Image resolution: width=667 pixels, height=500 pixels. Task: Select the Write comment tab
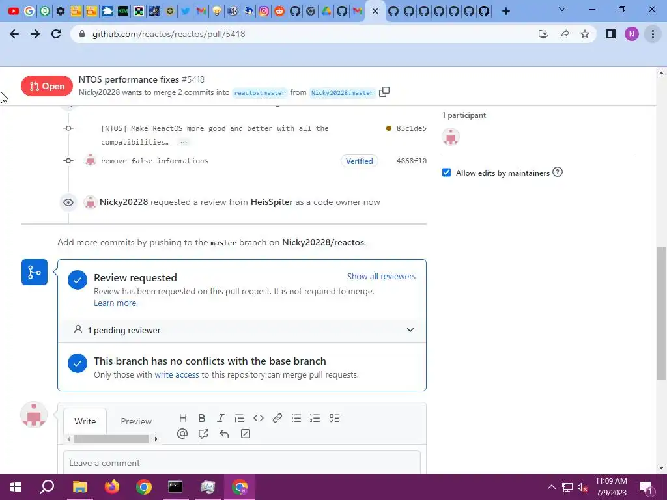point(85,421)
